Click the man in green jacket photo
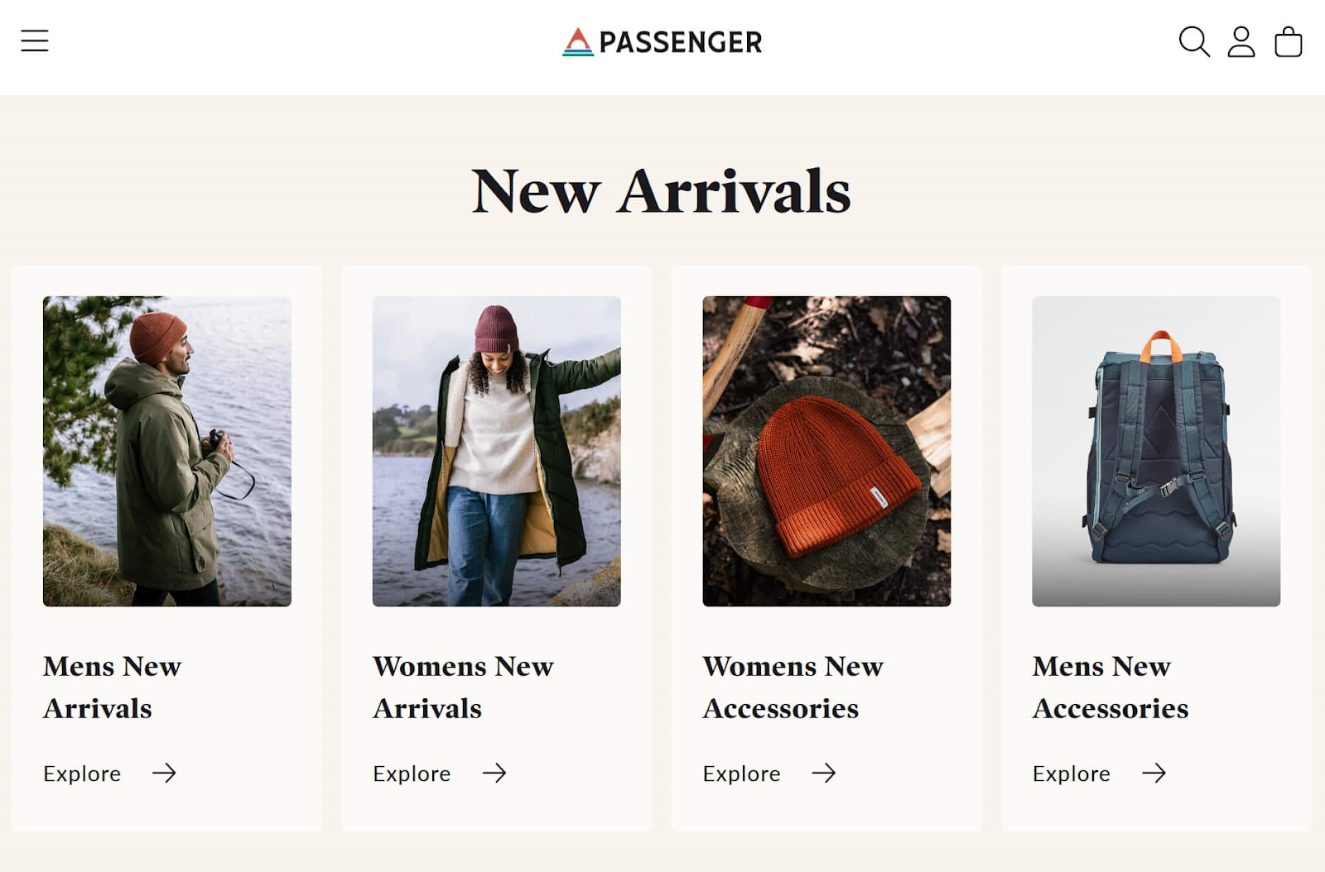Viewport: 1325px width, 872px height. click(167, 451)
